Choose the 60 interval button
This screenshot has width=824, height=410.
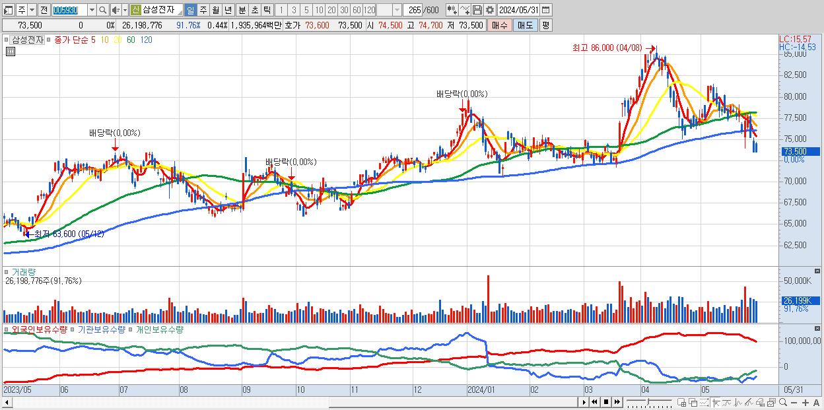(x=357, y=10)
